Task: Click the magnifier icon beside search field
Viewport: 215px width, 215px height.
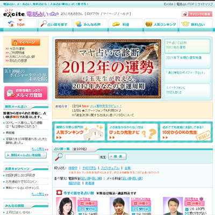Action: pos(59,157)
